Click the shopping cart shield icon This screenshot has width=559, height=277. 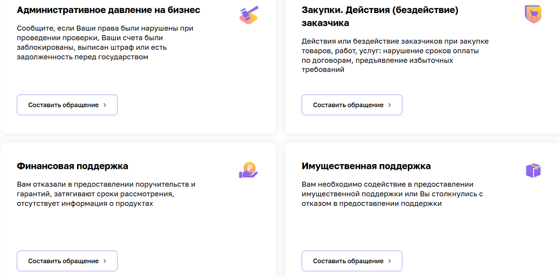(533, 15)
